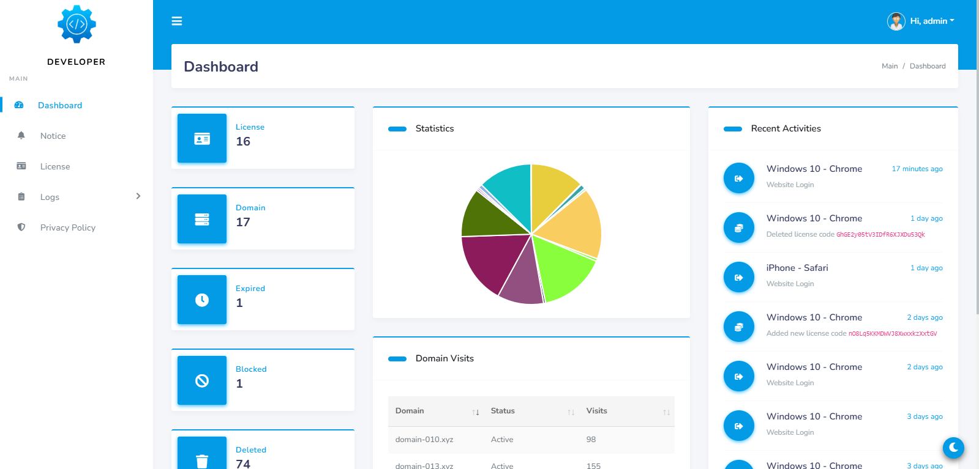The width and height of the screenshot is (979, 469).
Task: Click coins icon for Added new license code
Action: pos(739,327)
